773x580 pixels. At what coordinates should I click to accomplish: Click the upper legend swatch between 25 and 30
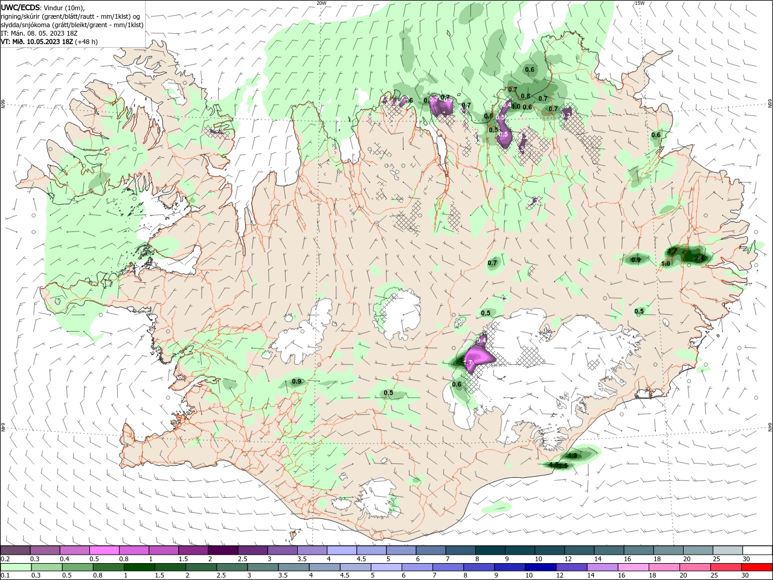(728, 550)
